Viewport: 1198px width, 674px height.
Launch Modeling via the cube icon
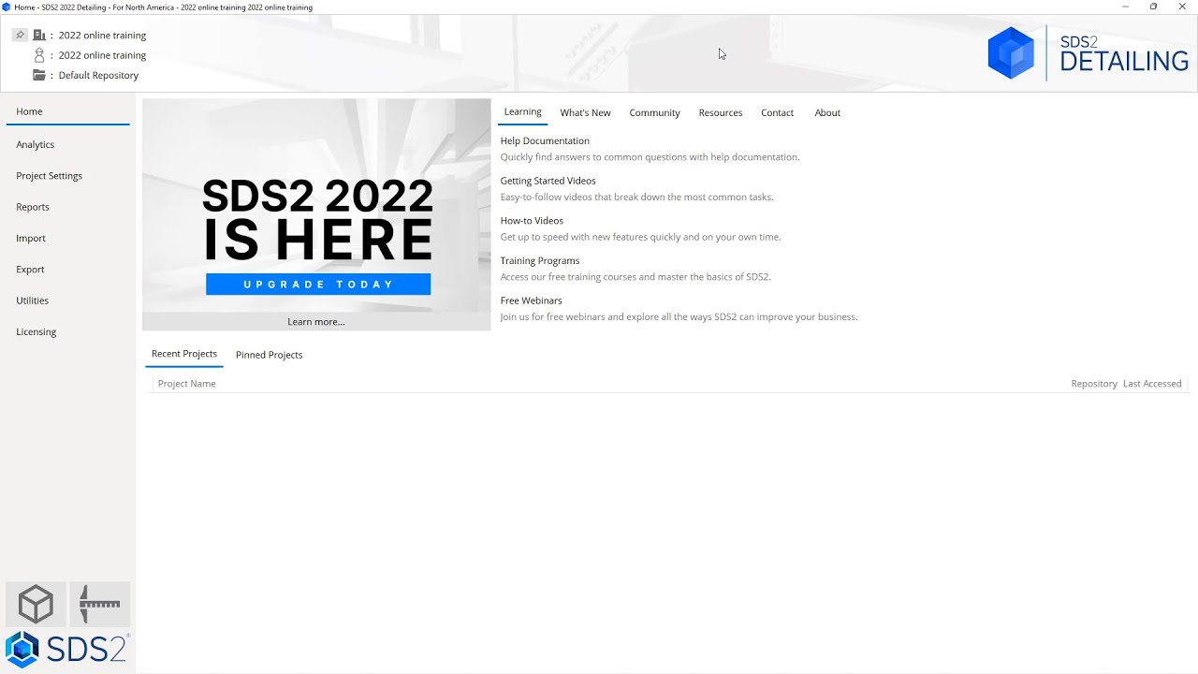(x=36, y=604)
